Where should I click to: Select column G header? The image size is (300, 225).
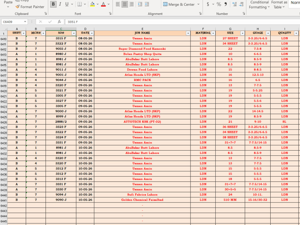pos(230,29)
